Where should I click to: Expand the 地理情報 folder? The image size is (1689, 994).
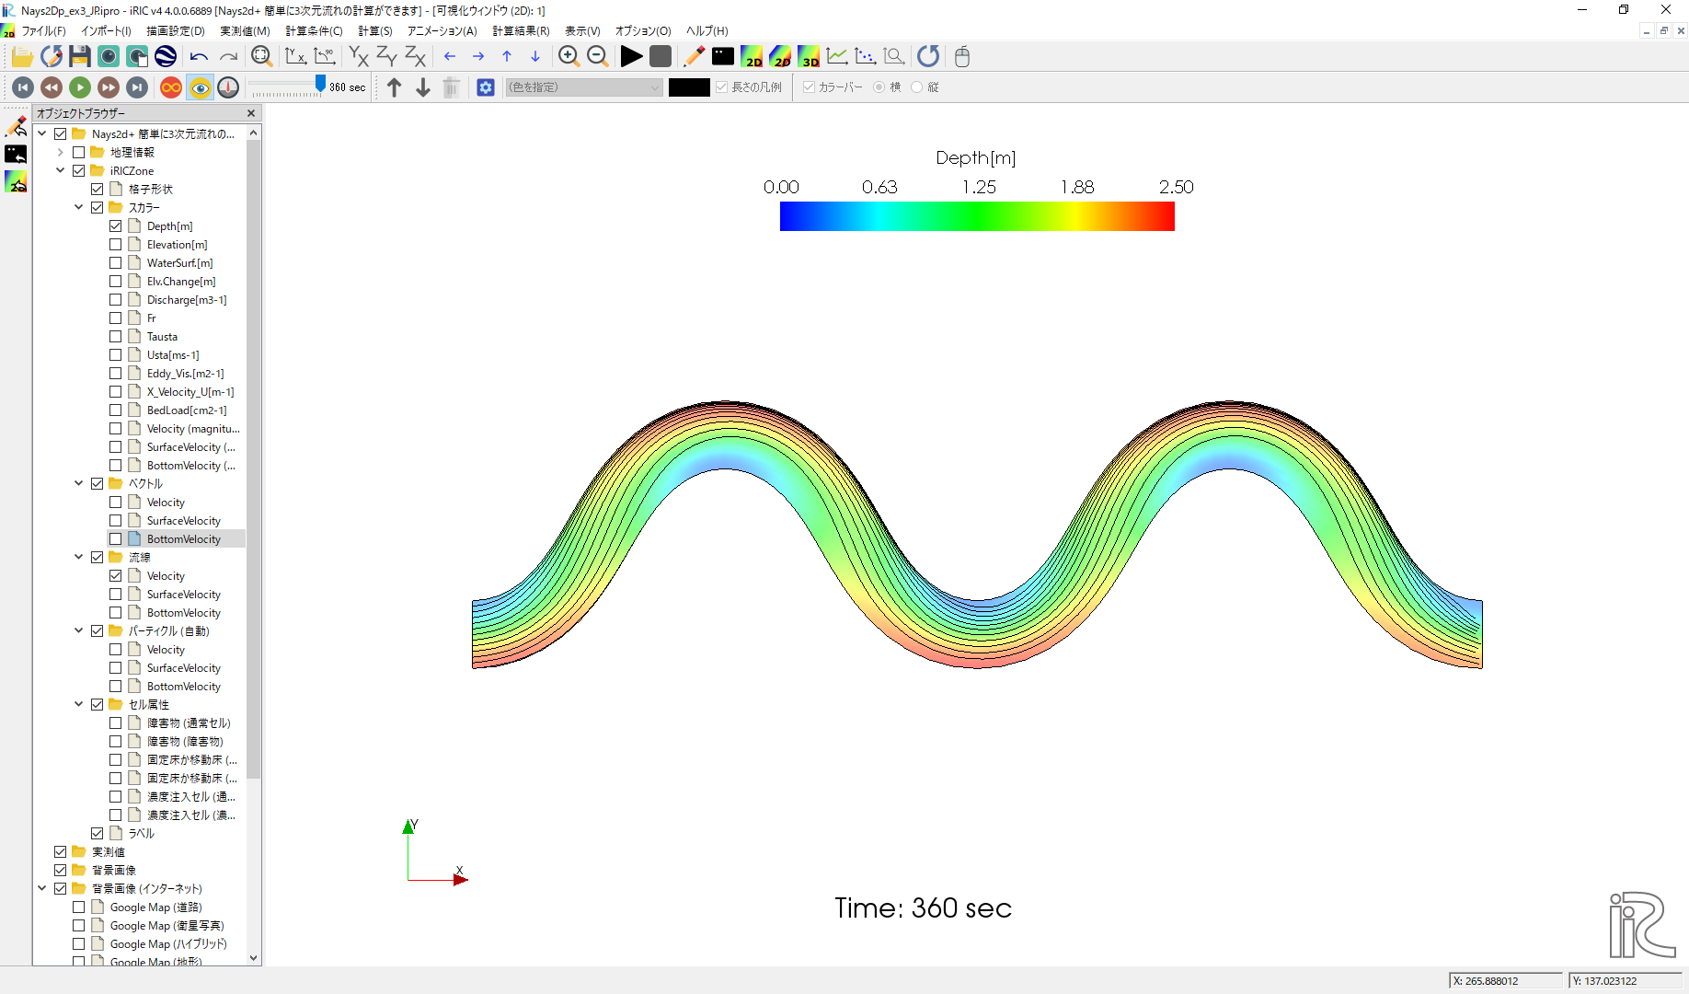61,153
